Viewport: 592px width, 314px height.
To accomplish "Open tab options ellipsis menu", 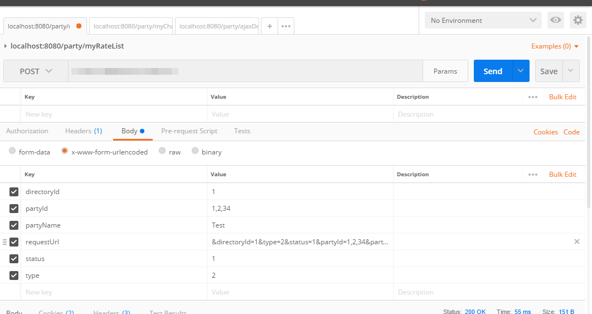I will coord(286,26).
